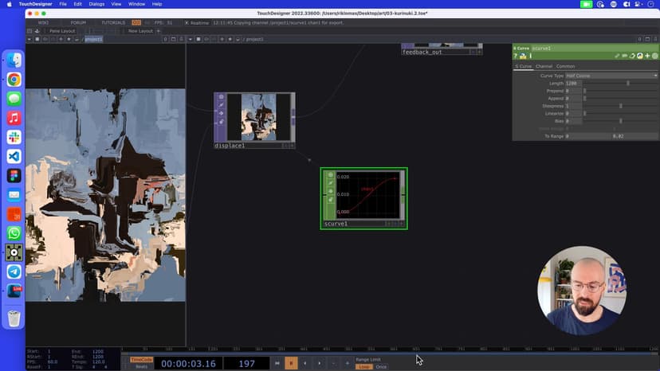This screenshot has width=660, height=371.
Task: Click the Pane Layout button
Action: [61, 31]
